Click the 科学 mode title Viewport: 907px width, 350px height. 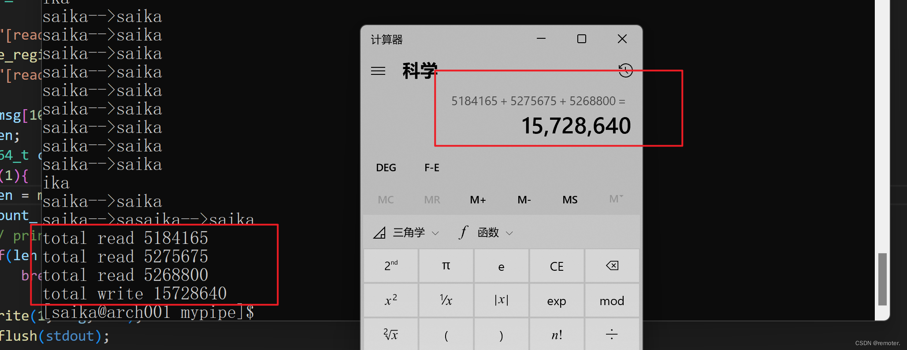(x=419, y=71)
